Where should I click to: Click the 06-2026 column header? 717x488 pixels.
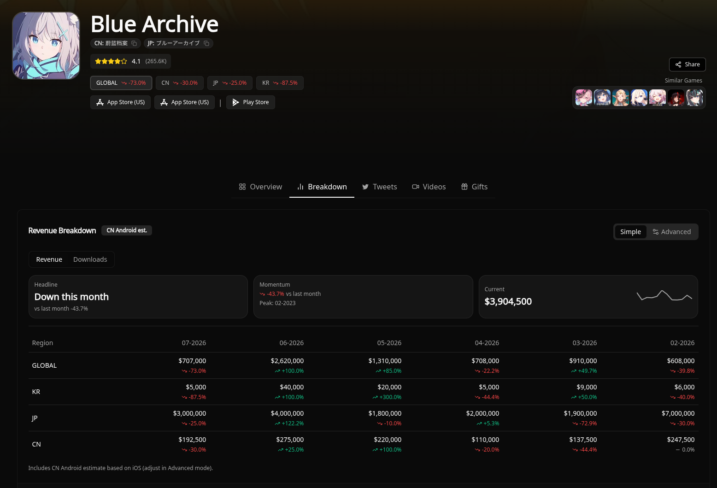point(292,343)
